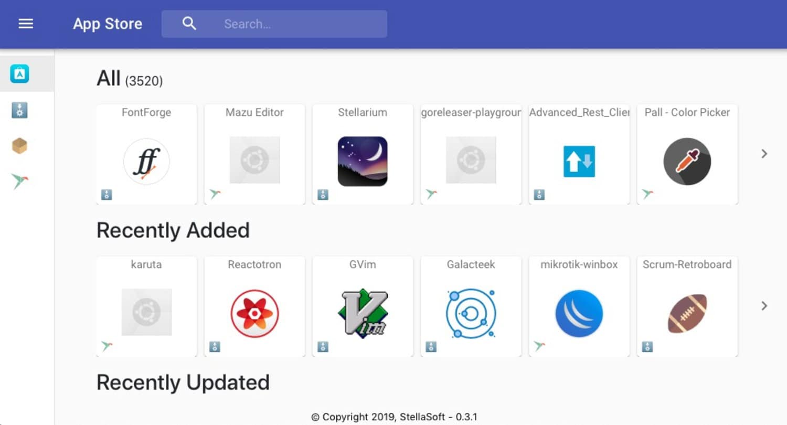
Task: Select the App Store sidebar icon
Action: [x=20, y=74]
